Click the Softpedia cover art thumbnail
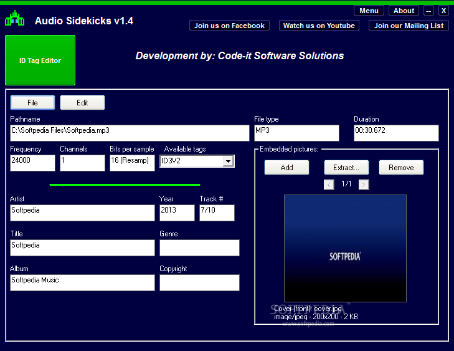 pyautogui.click(x=345, y=248)
